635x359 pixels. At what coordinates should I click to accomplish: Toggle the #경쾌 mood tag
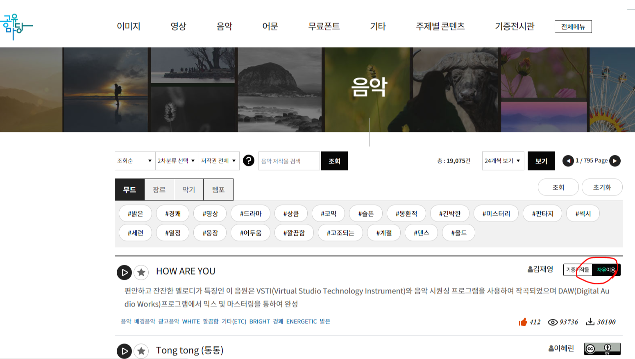point(173,214)
